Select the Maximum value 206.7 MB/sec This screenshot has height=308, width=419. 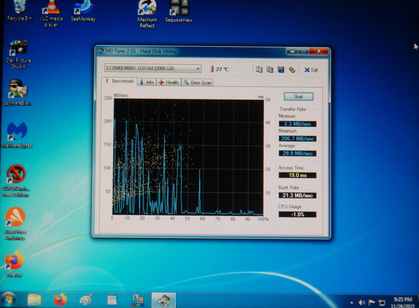(297, 139)
